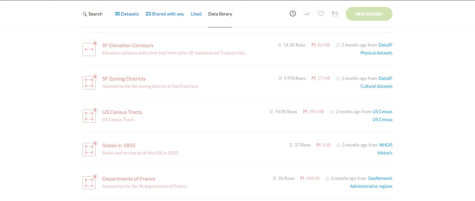Click rows icon beside 74.0K Rows
The width and height of the screenshot is (475, 201).
tap(271, 112)
